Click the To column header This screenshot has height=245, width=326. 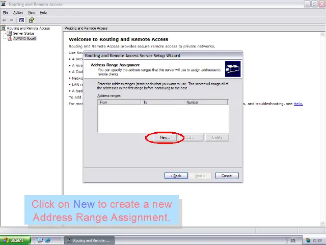click(162, 102)
